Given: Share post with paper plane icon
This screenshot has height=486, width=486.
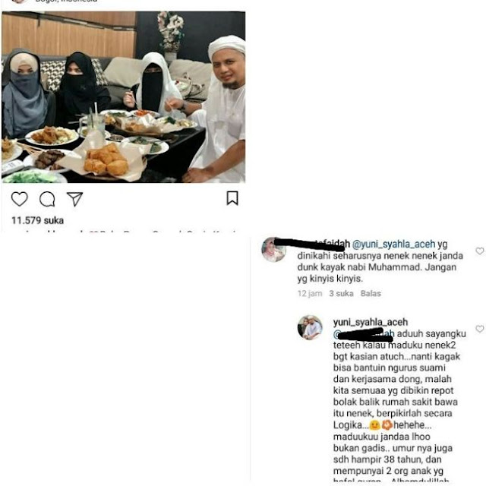Looking at the screenshot, I should point(74,199).
